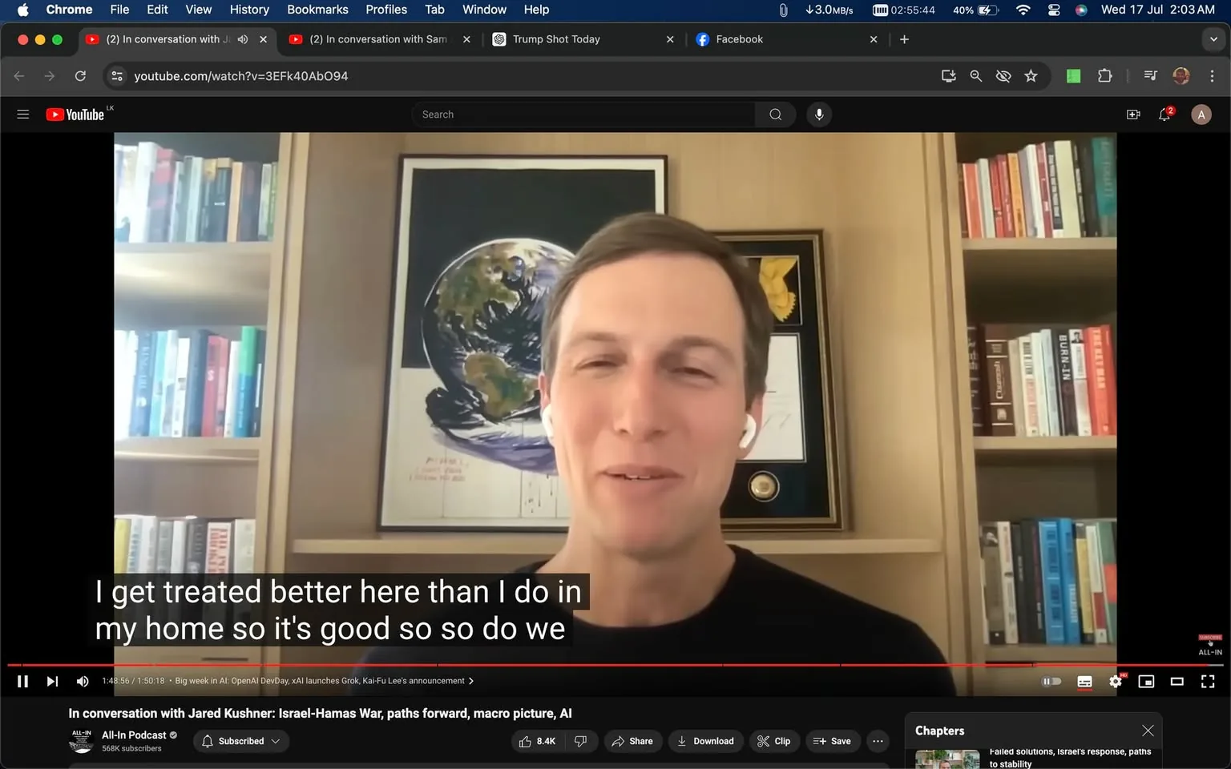This screenshot has height=769, width=1231.
Task: Mute the video volume
Action: (x=82, y=681)
